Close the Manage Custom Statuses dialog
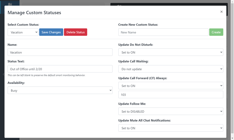Screen dimensions: 234x140 [221, 12]
